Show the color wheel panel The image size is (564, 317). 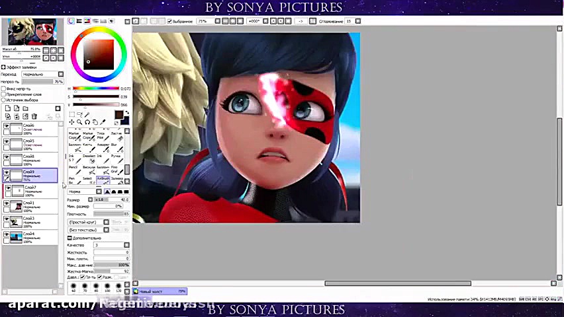pos(71,21)
